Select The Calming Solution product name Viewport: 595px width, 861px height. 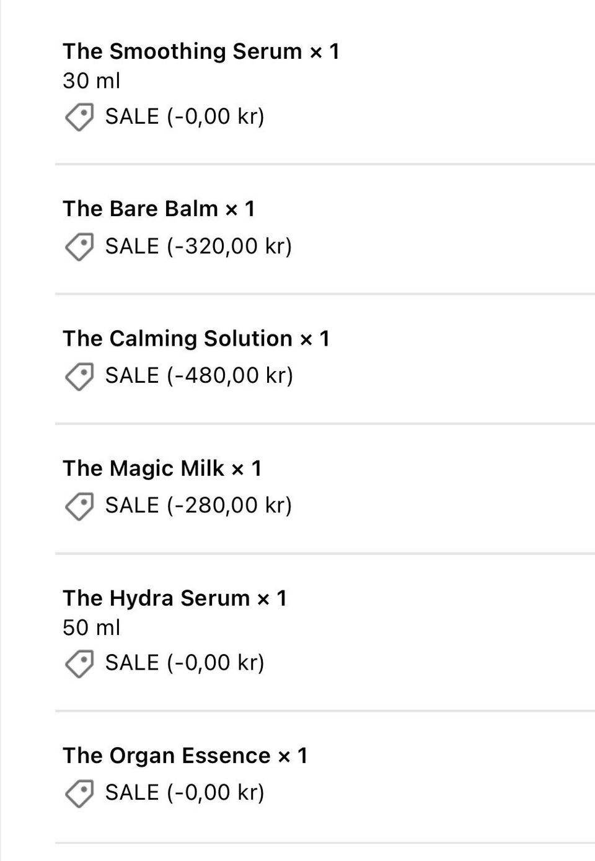coord(177,338)
